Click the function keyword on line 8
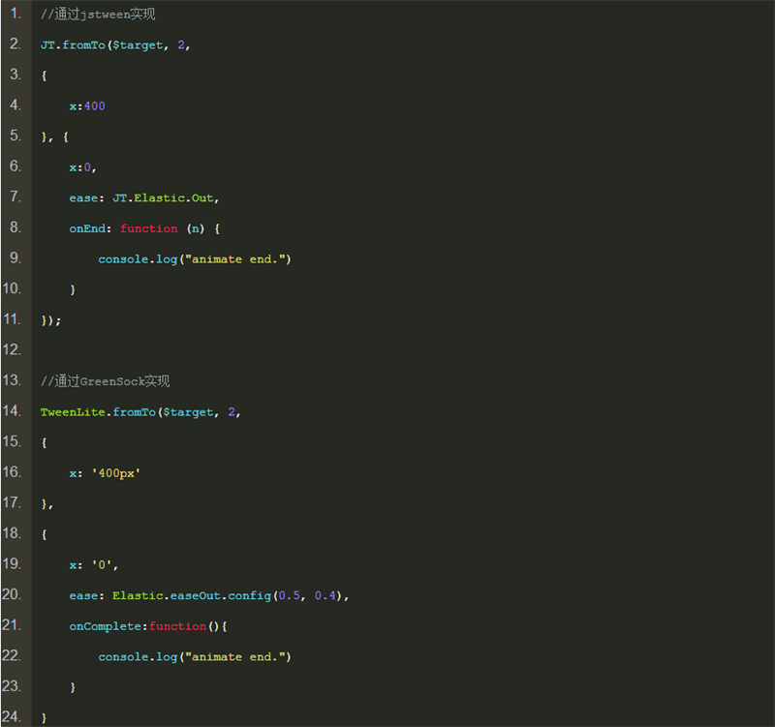This screenshot has height=727, width=775. [149, 228]
